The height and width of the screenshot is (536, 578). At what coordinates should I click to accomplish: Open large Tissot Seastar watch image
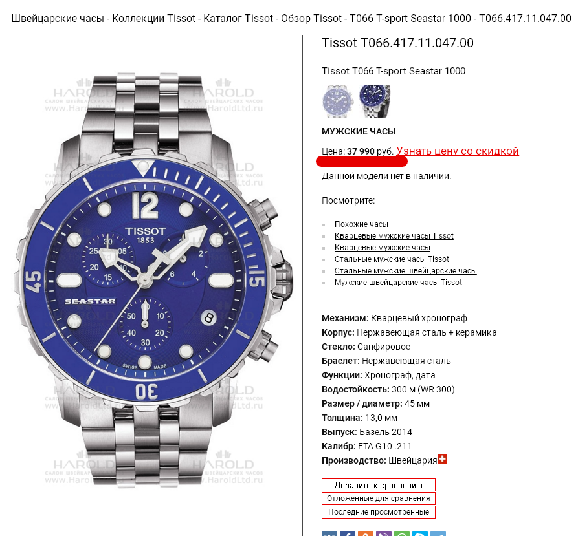(x=154, y=279)
